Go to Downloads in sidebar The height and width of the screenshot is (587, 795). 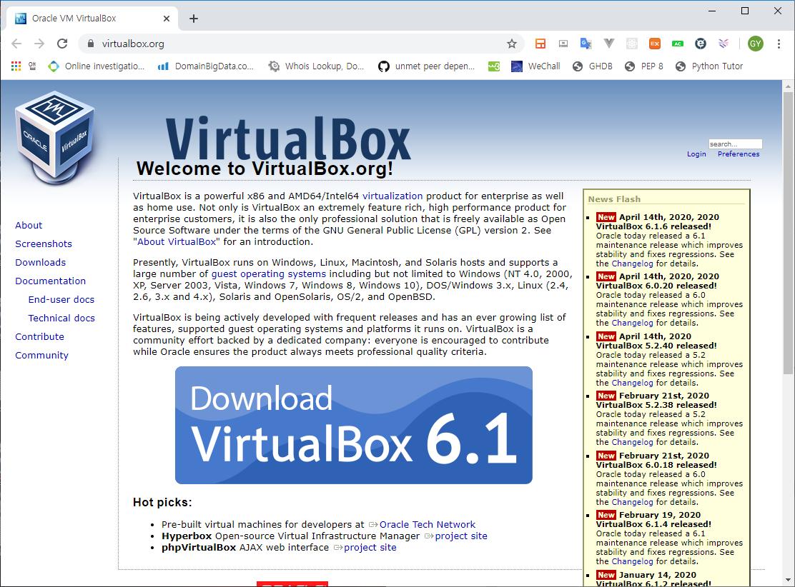41,262
